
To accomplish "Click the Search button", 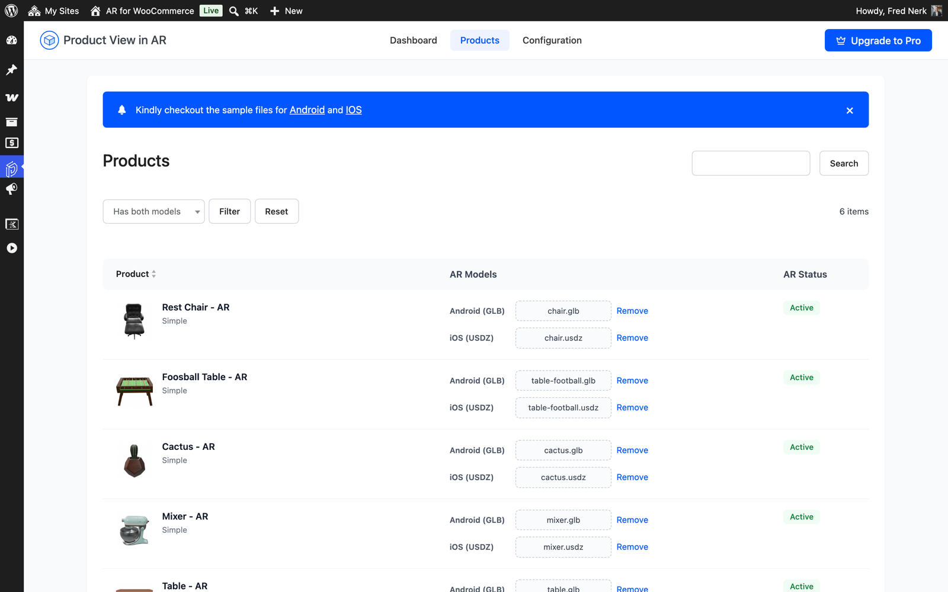I will click(844, 163).
